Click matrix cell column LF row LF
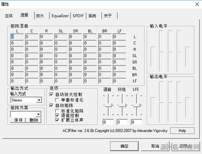This screenshot has height=154, width=202. (119, 81)
